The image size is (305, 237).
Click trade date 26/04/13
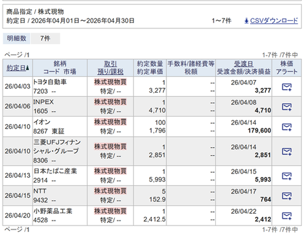[x=18, y=175]
